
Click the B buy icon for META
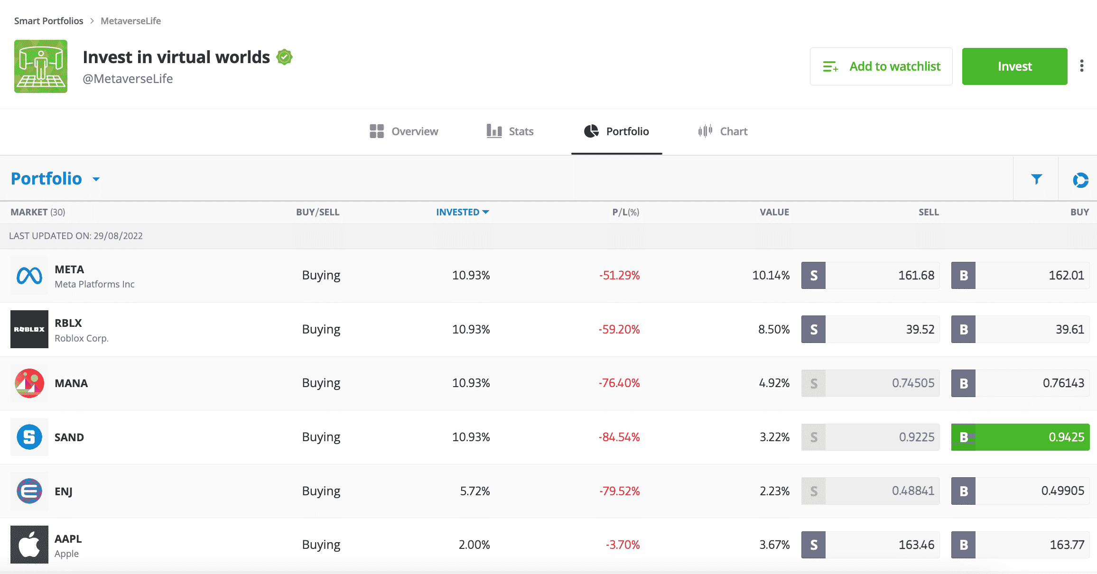964,276
